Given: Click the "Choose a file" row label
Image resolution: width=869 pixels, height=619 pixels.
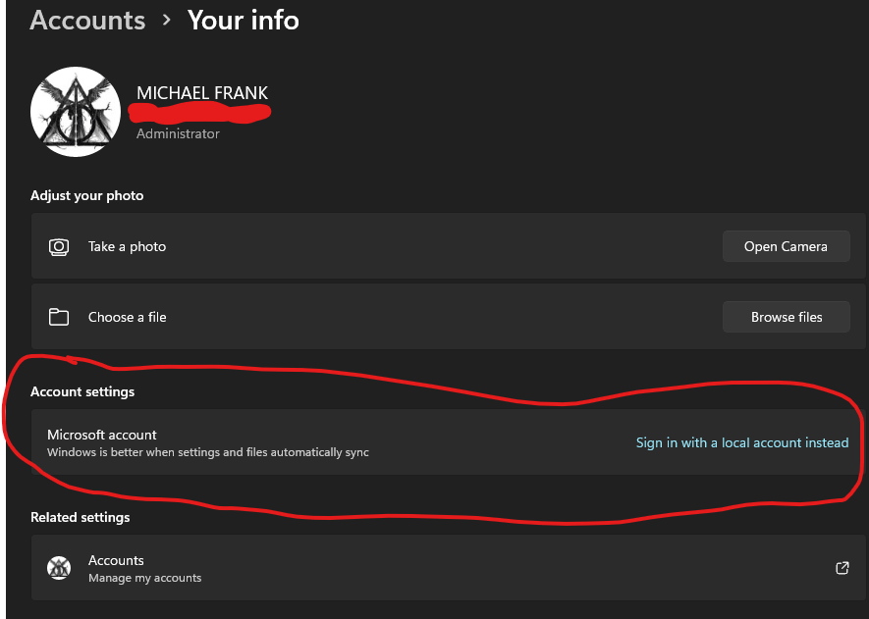Looking at the screenshot, I should pyautogui.click(x=128, y=317).
